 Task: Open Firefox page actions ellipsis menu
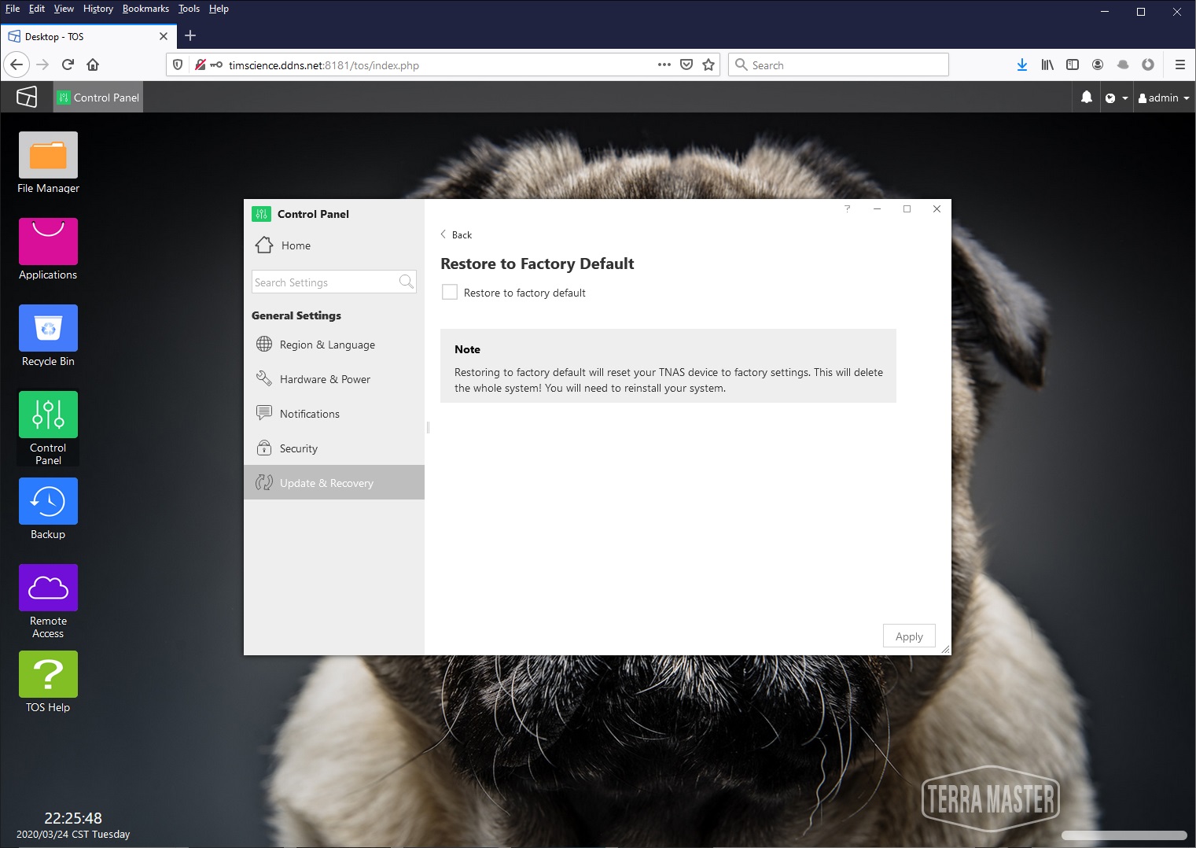coord(664,65)
